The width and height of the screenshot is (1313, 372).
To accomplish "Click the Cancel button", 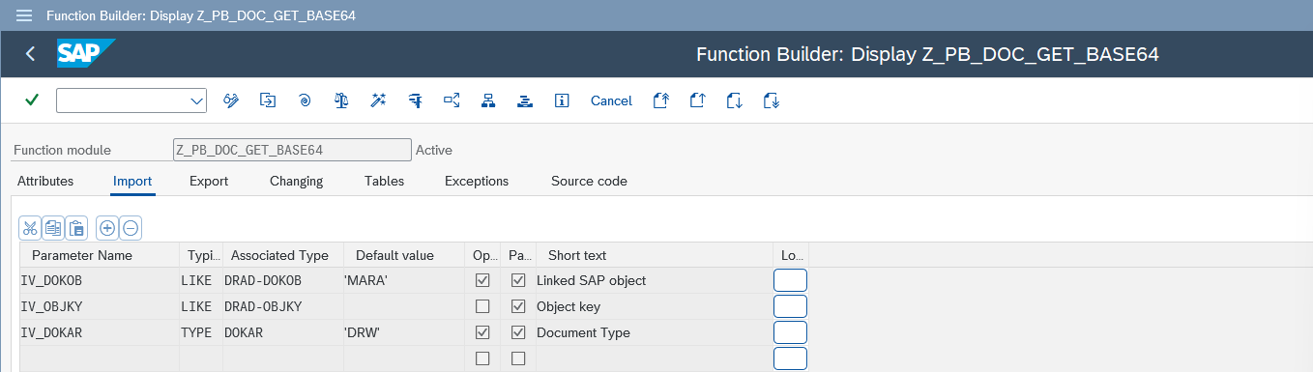I will (x=611, y=100).
